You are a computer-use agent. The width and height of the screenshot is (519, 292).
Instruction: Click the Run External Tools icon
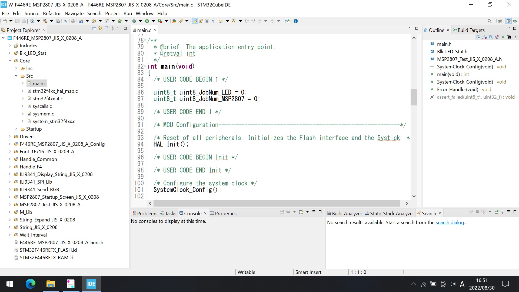click(160, 21)
